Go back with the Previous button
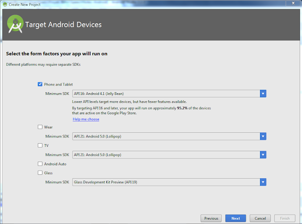The image size is (302, 224). [211, 218]
